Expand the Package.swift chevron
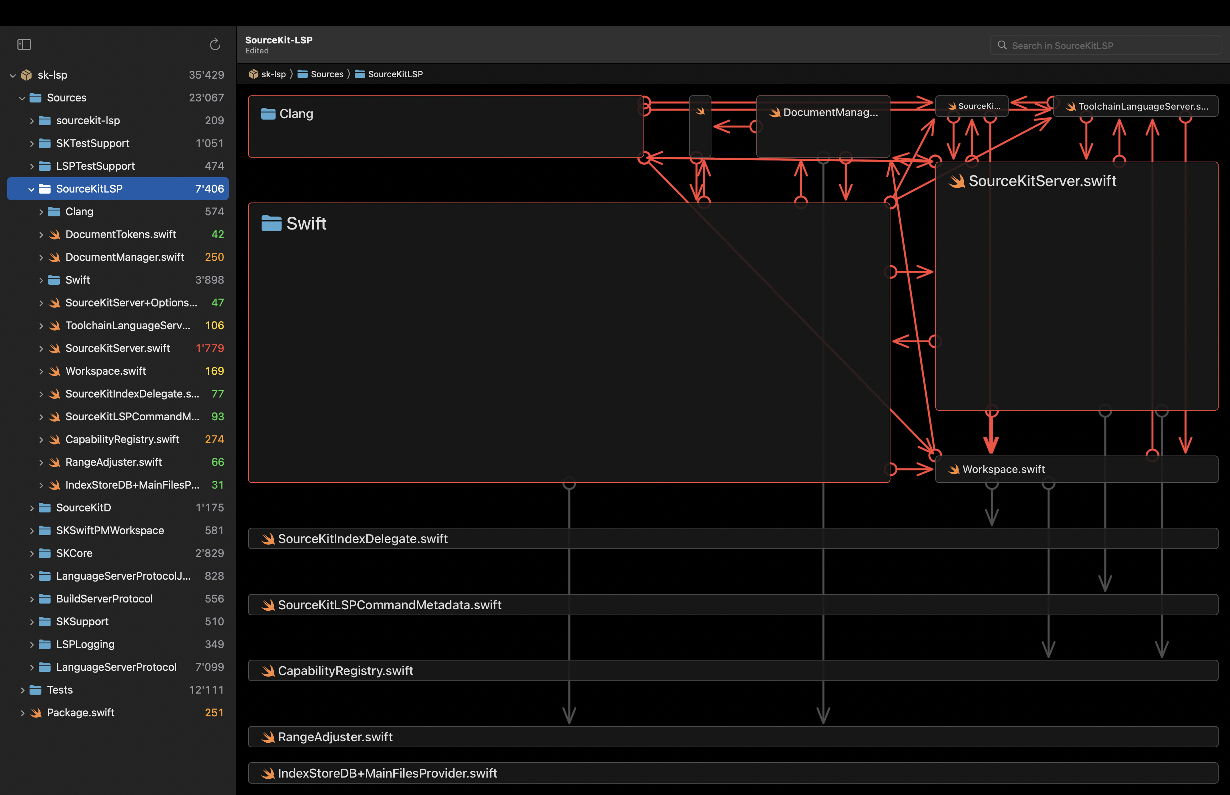This screenshot has width=1230, height=795. pos(22,713)
